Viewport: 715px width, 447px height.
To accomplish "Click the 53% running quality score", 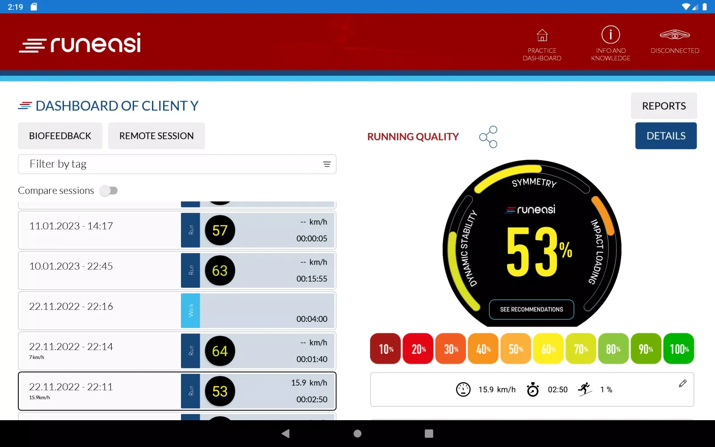I will (539, 251).
